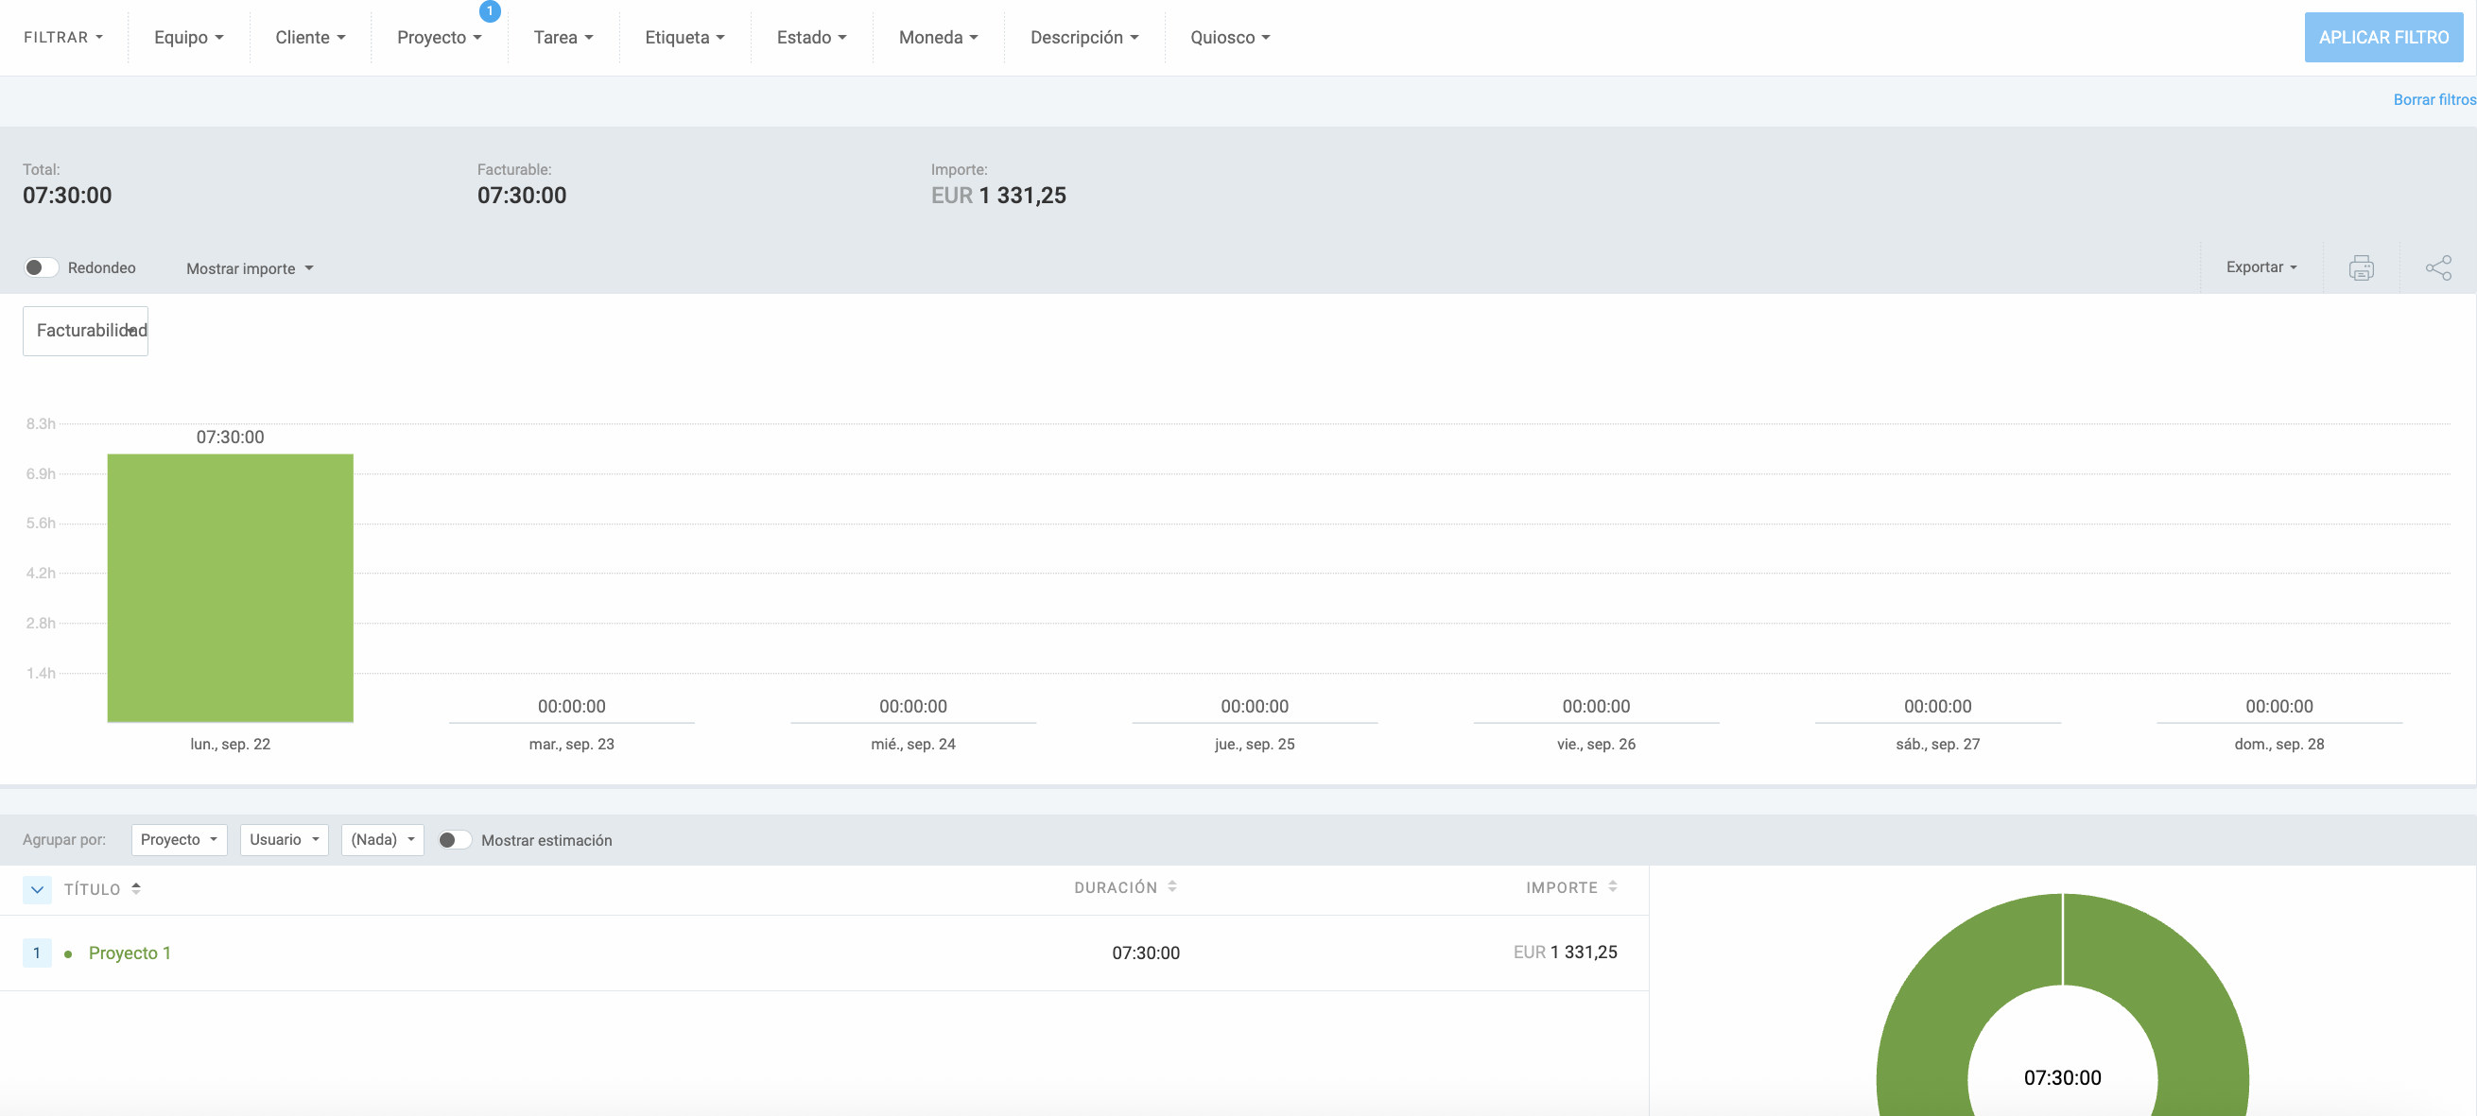Screen dimensions: 2477x1116
Task: Click the share report icon
Action: (2437, 267)
